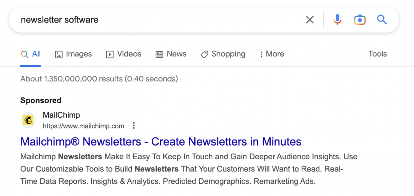Go to the Shopping results tab
The width and height of the screenshot is (414, 196).
[x=223, y=54]
